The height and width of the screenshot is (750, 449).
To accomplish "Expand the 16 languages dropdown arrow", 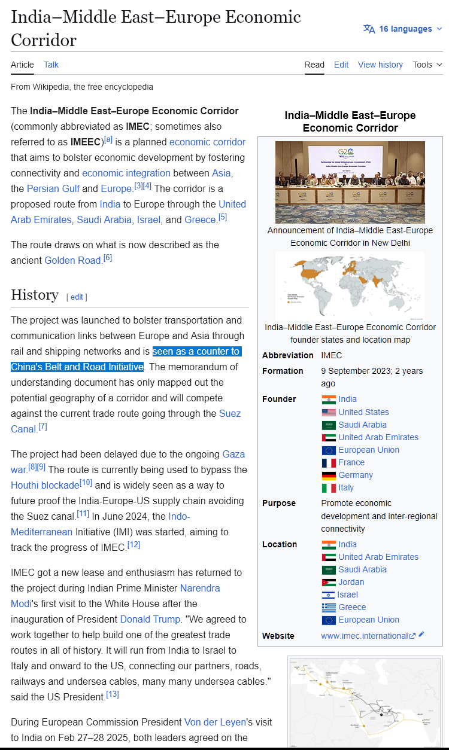I will 439,29.
